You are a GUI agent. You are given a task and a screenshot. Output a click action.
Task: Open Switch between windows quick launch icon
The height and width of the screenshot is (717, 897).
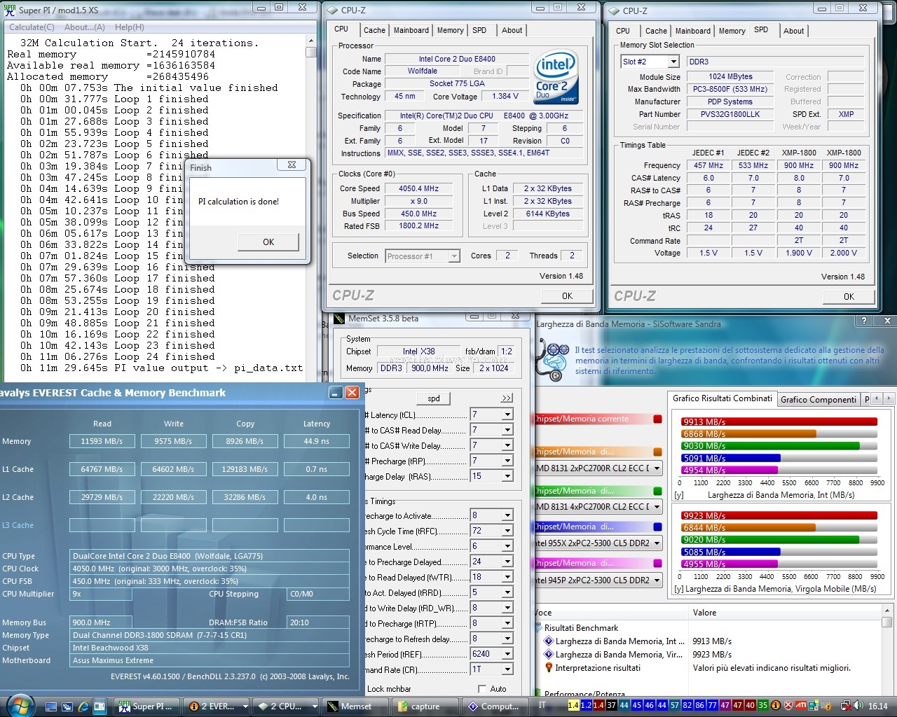click(67, 706)
